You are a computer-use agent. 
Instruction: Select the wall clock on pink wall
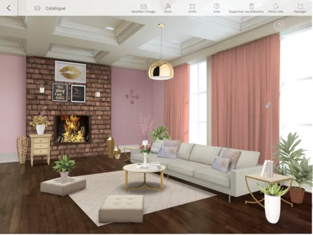click(131, 97)
